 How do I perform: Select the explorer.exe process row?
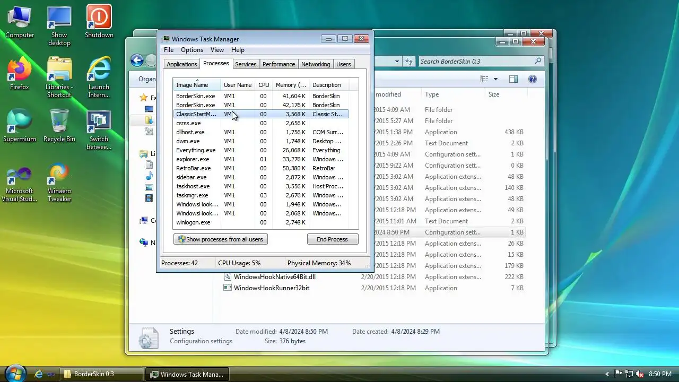point(262,159)
